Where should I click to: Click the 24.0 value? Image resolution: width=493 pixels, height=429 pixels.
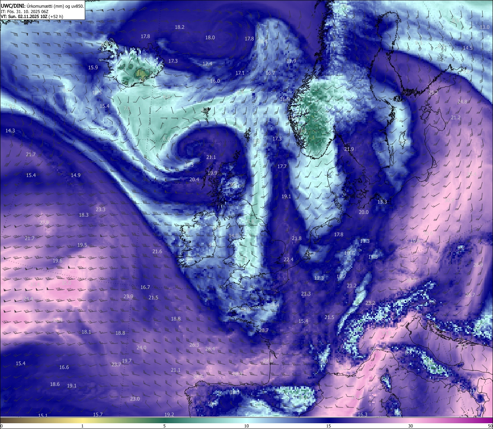(x=141, y=347)
